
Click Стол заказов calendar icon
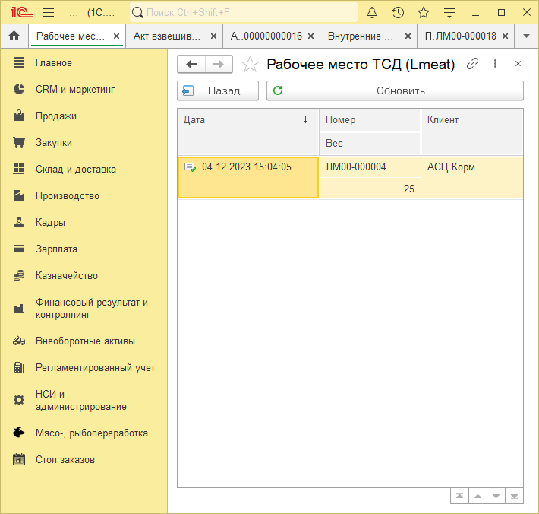[x=19, y=459]
